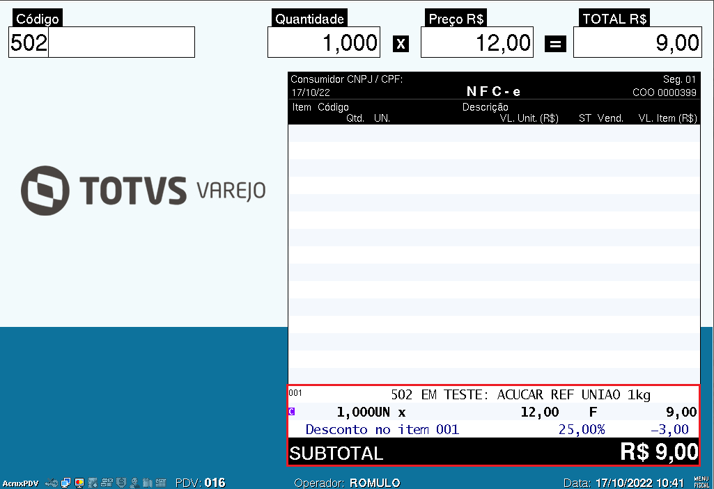Click the purple C marker on item 001
Image resolution: width=714 pixels, height=489 pixels.
coord(291,412)
